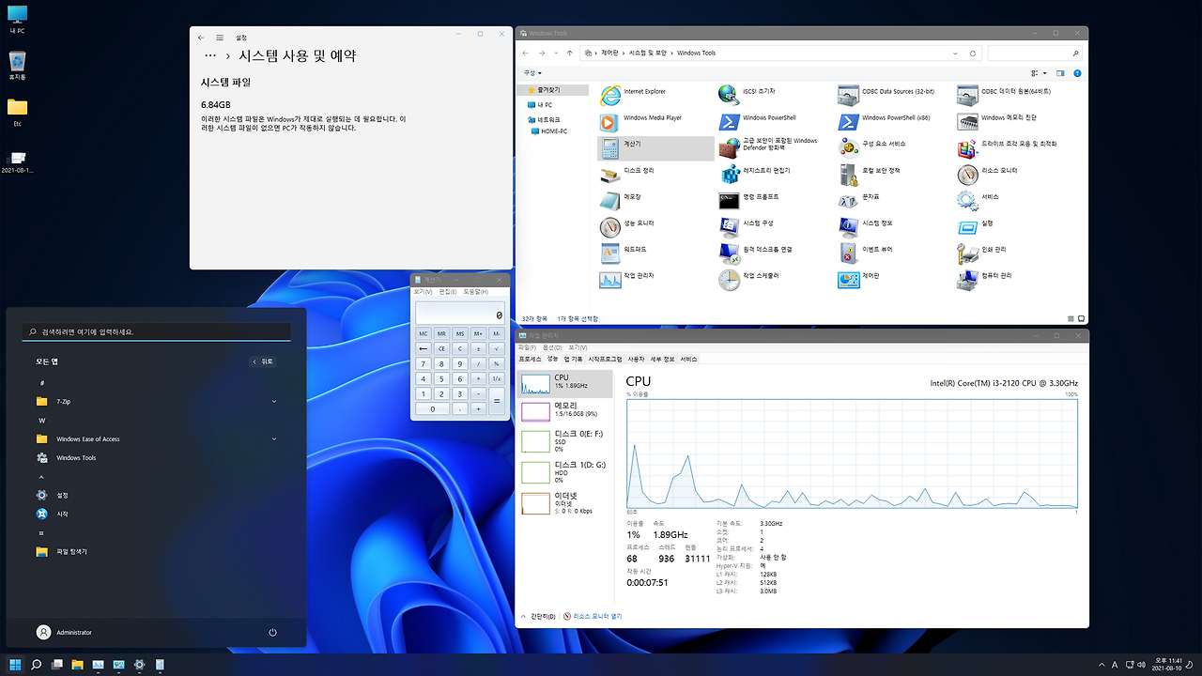Screen dimensions: 1202x676
Task: Open the view options dropdown in Windows Tools
Action: (1043, 72)
